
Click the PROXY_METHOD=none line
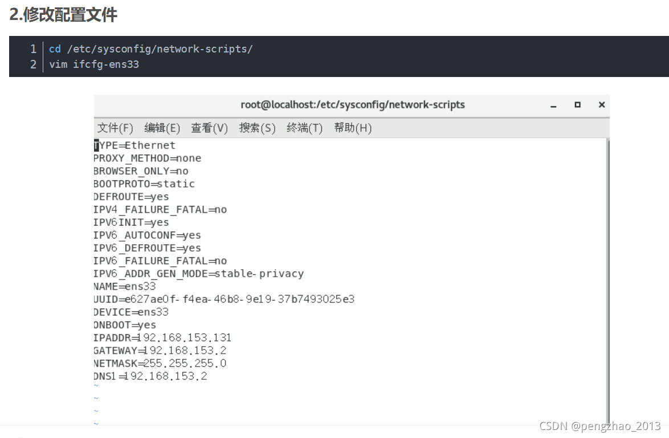coord(147,159)
